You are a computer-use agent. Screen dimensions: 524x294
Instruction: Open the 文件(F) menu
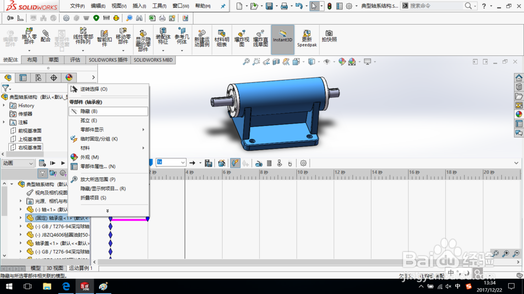click(x=77, y=6)
